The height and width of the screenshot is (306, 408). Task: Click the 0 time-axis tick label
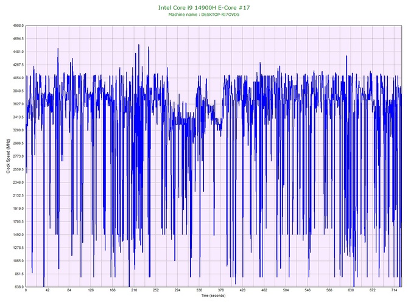click(x=26, y=290)
